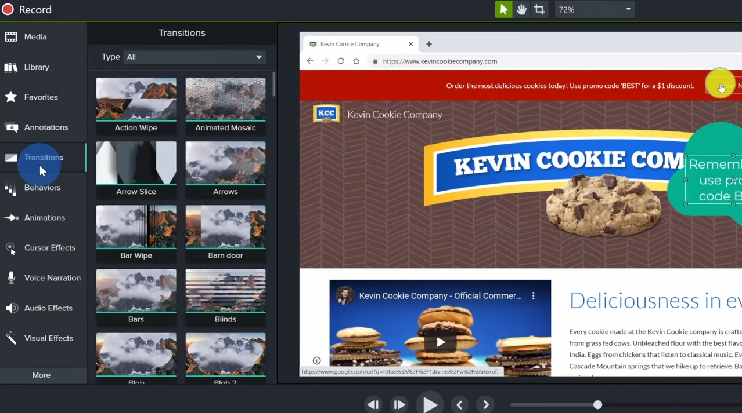The height and width of the screenshot is (413, 742).
Task: Open the Annotations panel
Action: click(x=46, y=127)
